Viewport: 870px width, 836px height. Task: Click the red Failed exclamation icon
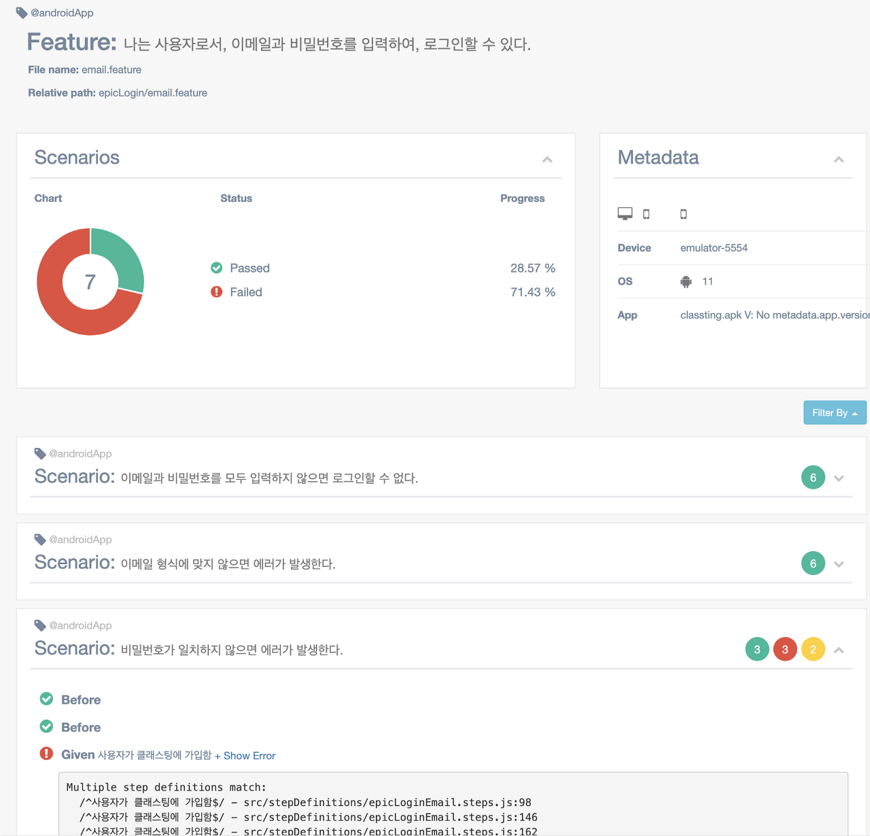pyautogui.click(x=216, y=292)
